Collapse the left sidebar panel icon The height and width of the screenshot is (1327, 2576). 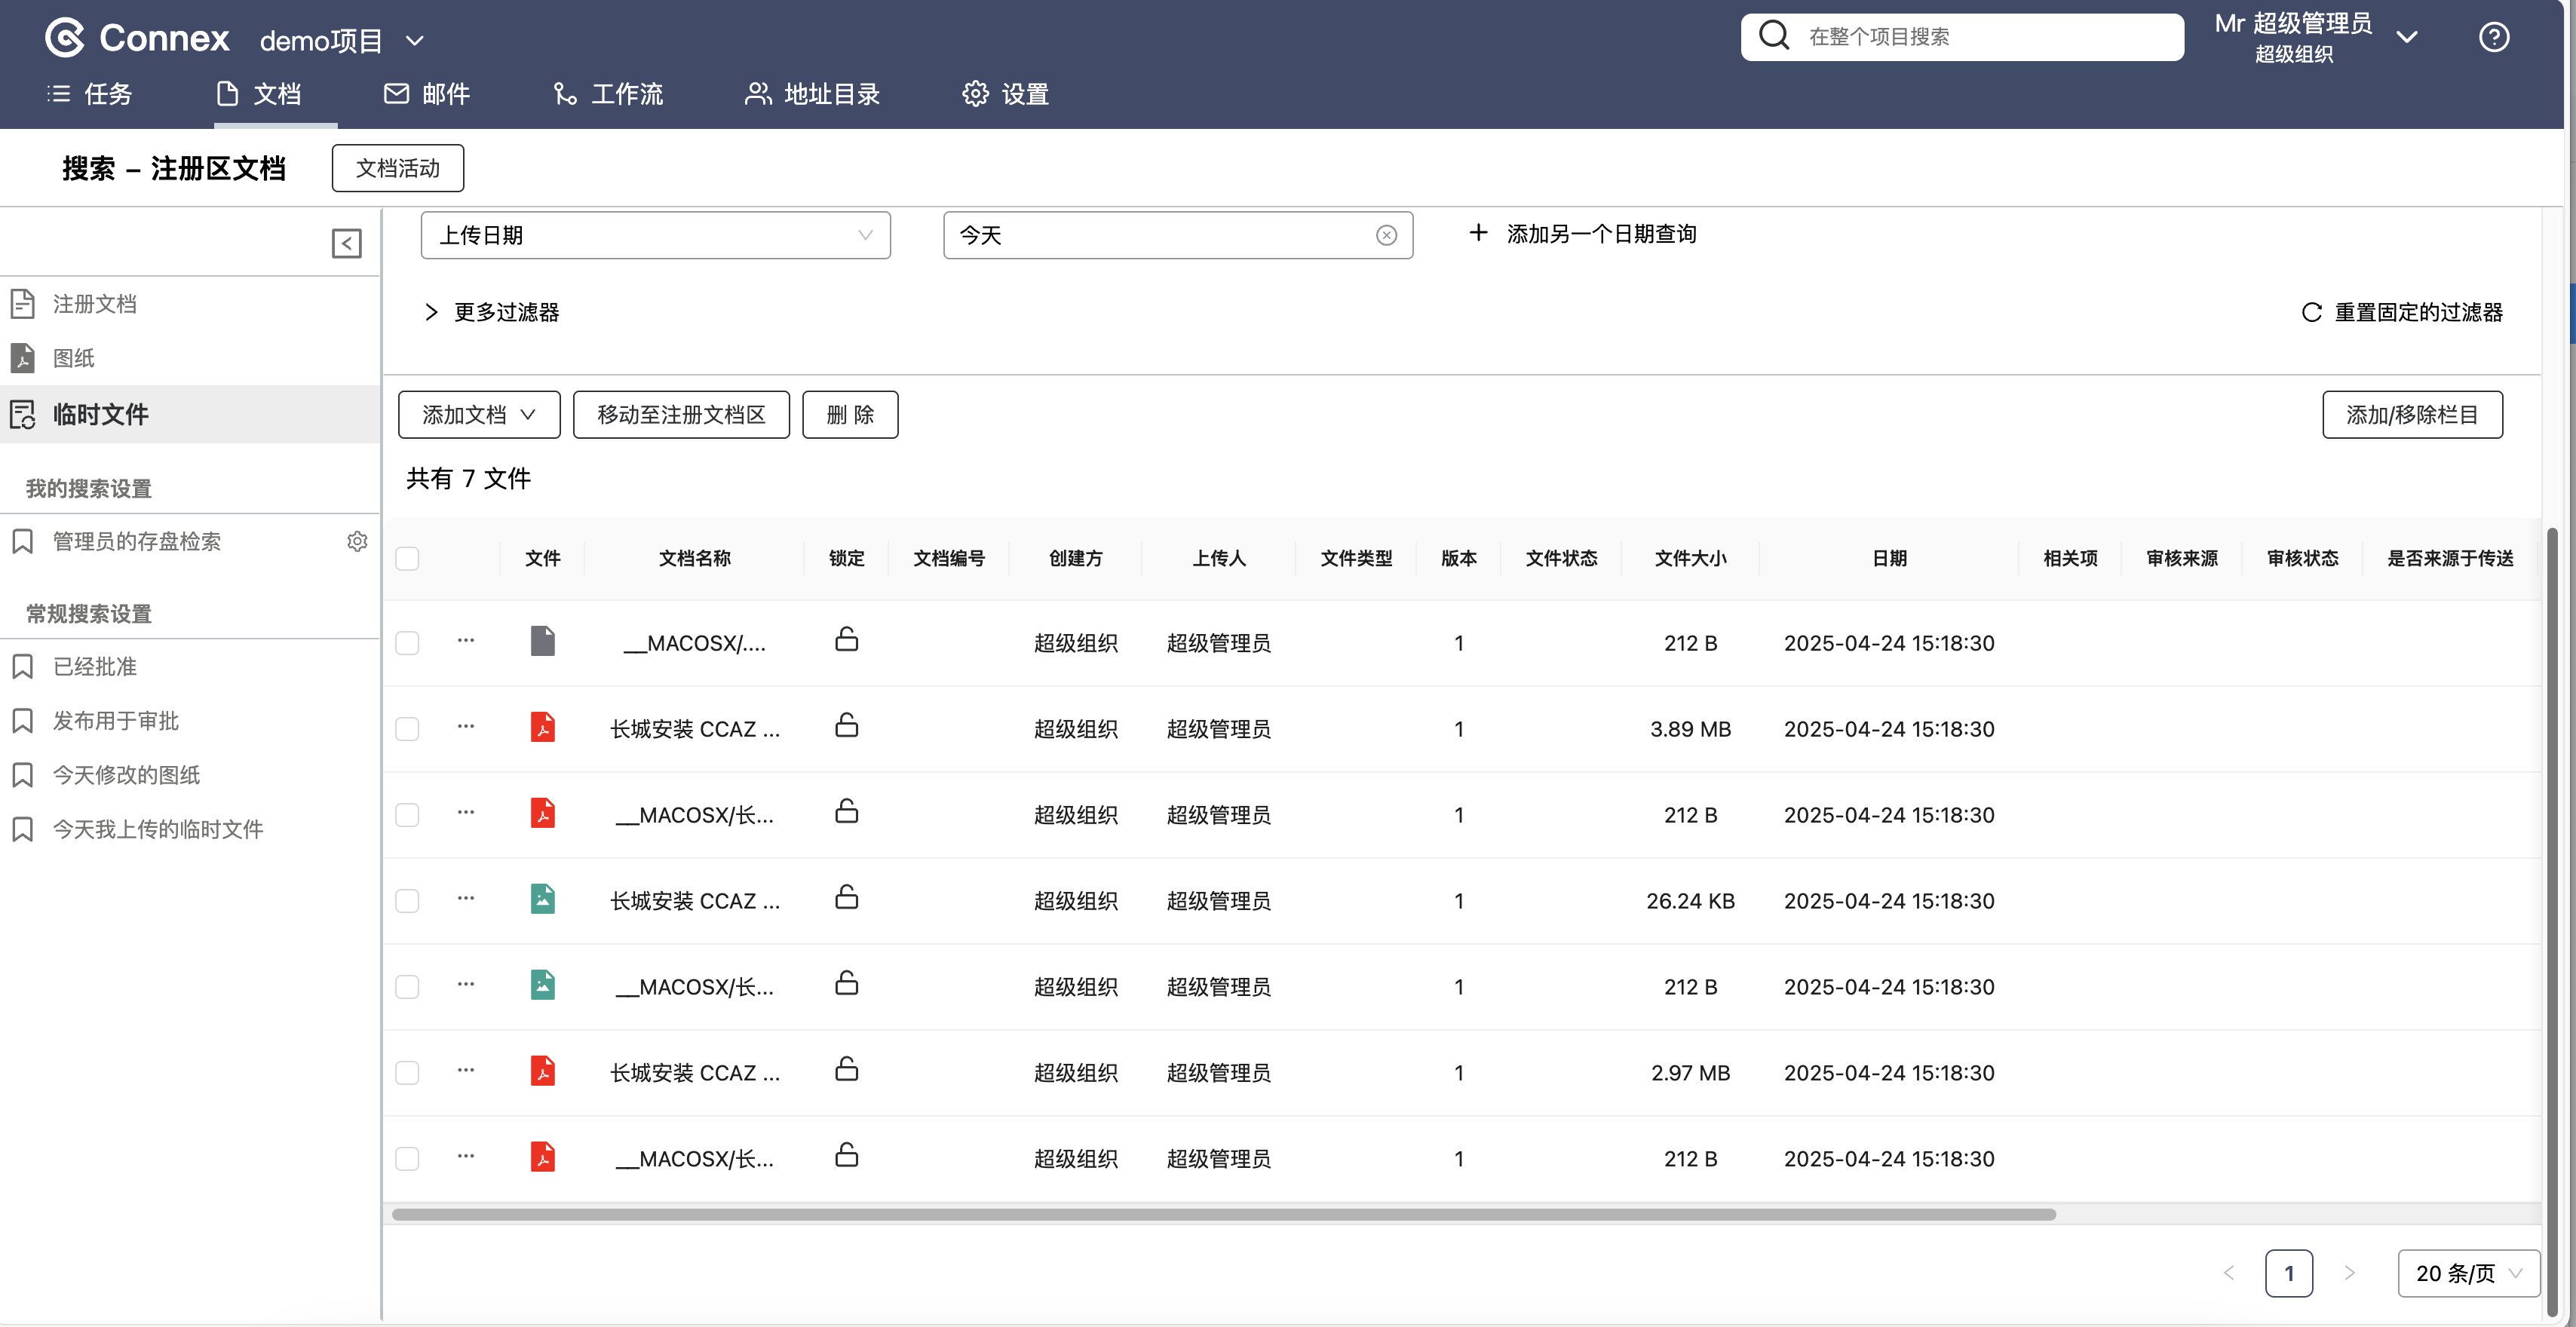click(x=346, y=243)
